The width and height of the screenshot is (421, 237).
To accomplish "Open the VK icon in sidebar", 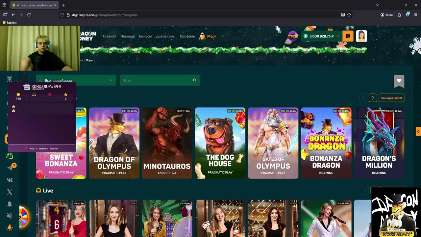I will [x=10, y=180].
